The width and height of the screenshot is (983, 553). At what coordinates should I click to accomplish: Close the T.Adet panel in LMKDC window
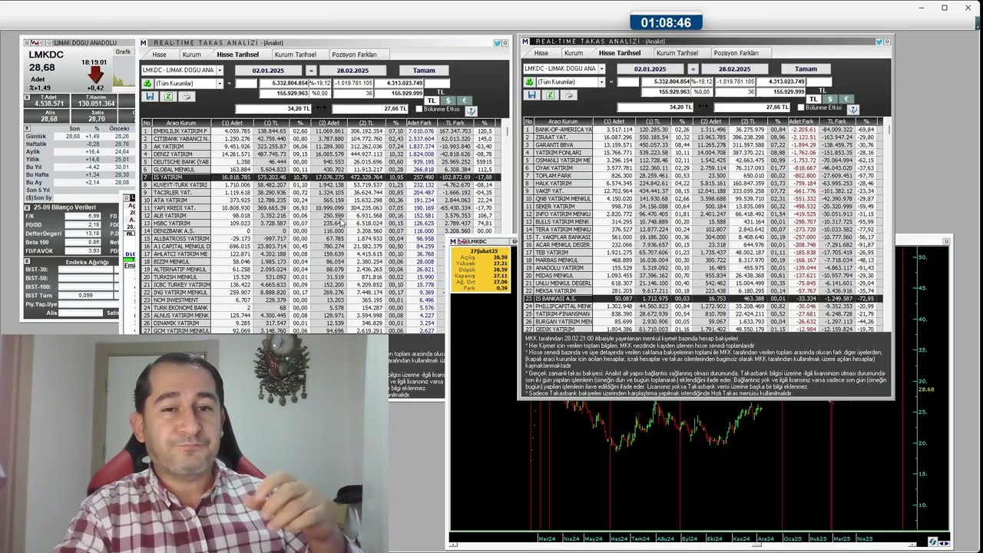pos(28,97)
